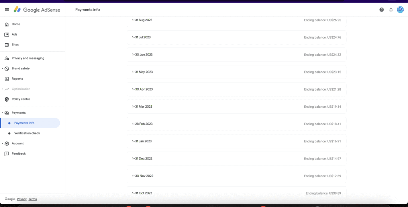Open the Terms footer link
408x207 pixels.
click(x=33, y=199)
